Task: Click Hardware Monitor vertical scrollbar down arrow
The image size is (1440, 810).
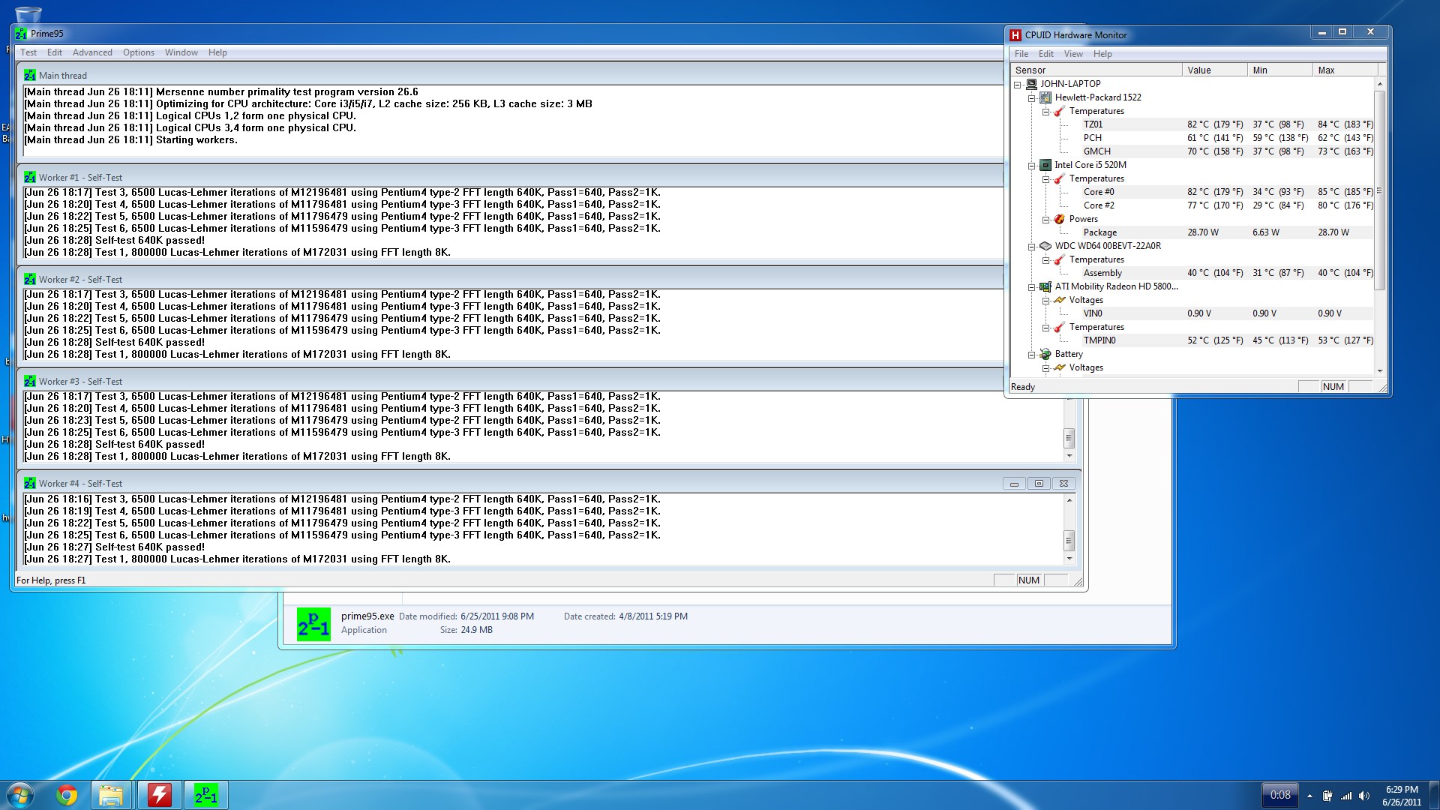Action: pyautogui.click(x=1379, y=371)
